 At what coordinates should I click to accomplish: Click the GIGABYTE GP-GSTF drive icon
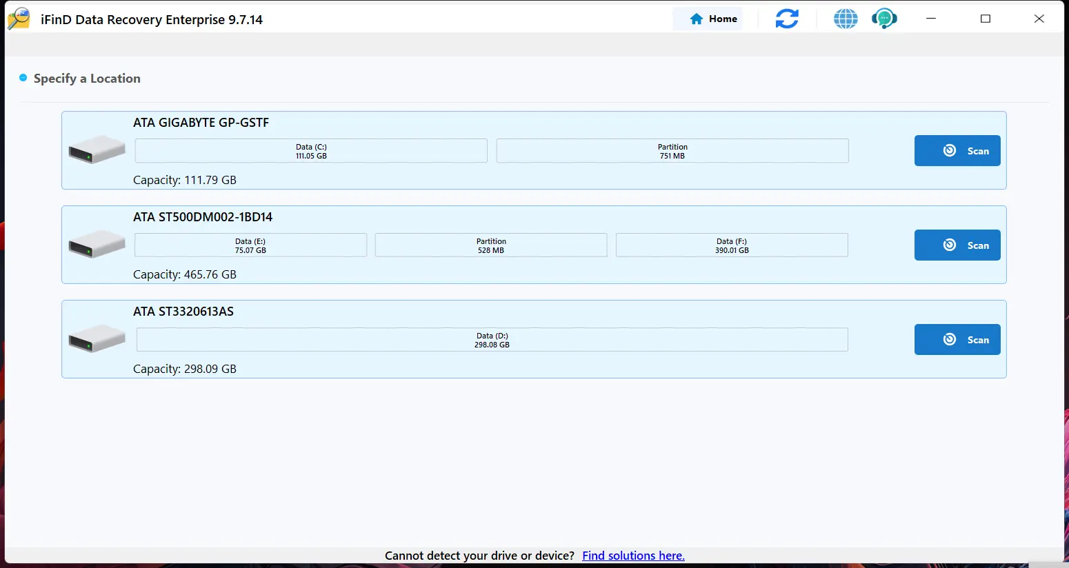pyautogui.click(x=97, y=150)
